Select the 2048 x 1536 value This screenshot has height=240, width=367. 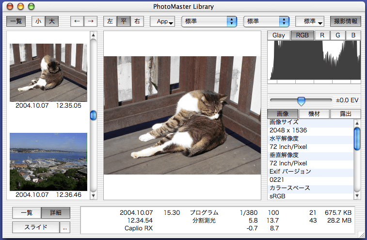[x=310, y=130]
